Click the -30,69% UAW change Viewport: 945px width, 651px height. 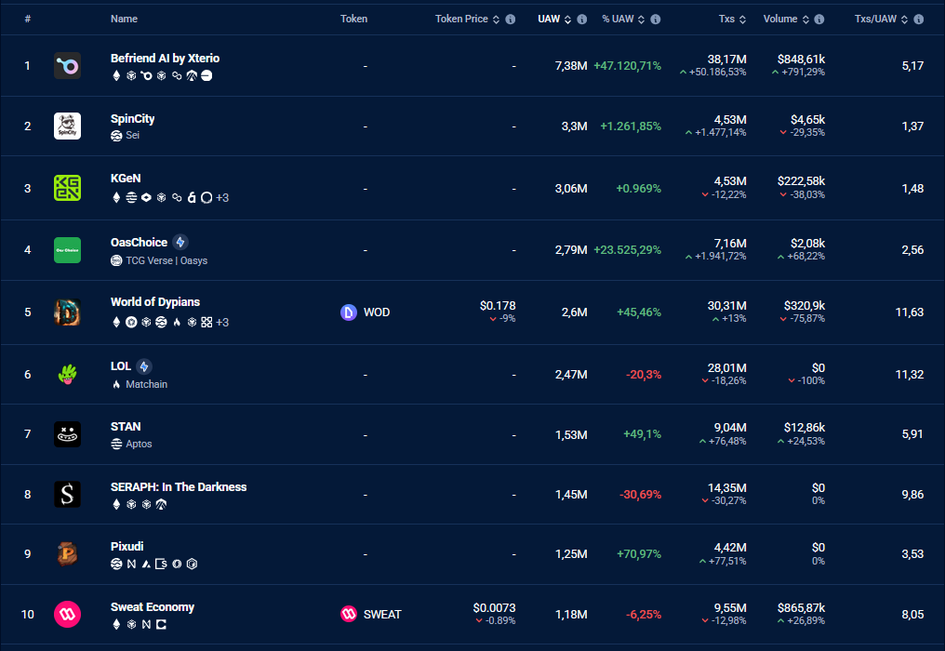640,494
